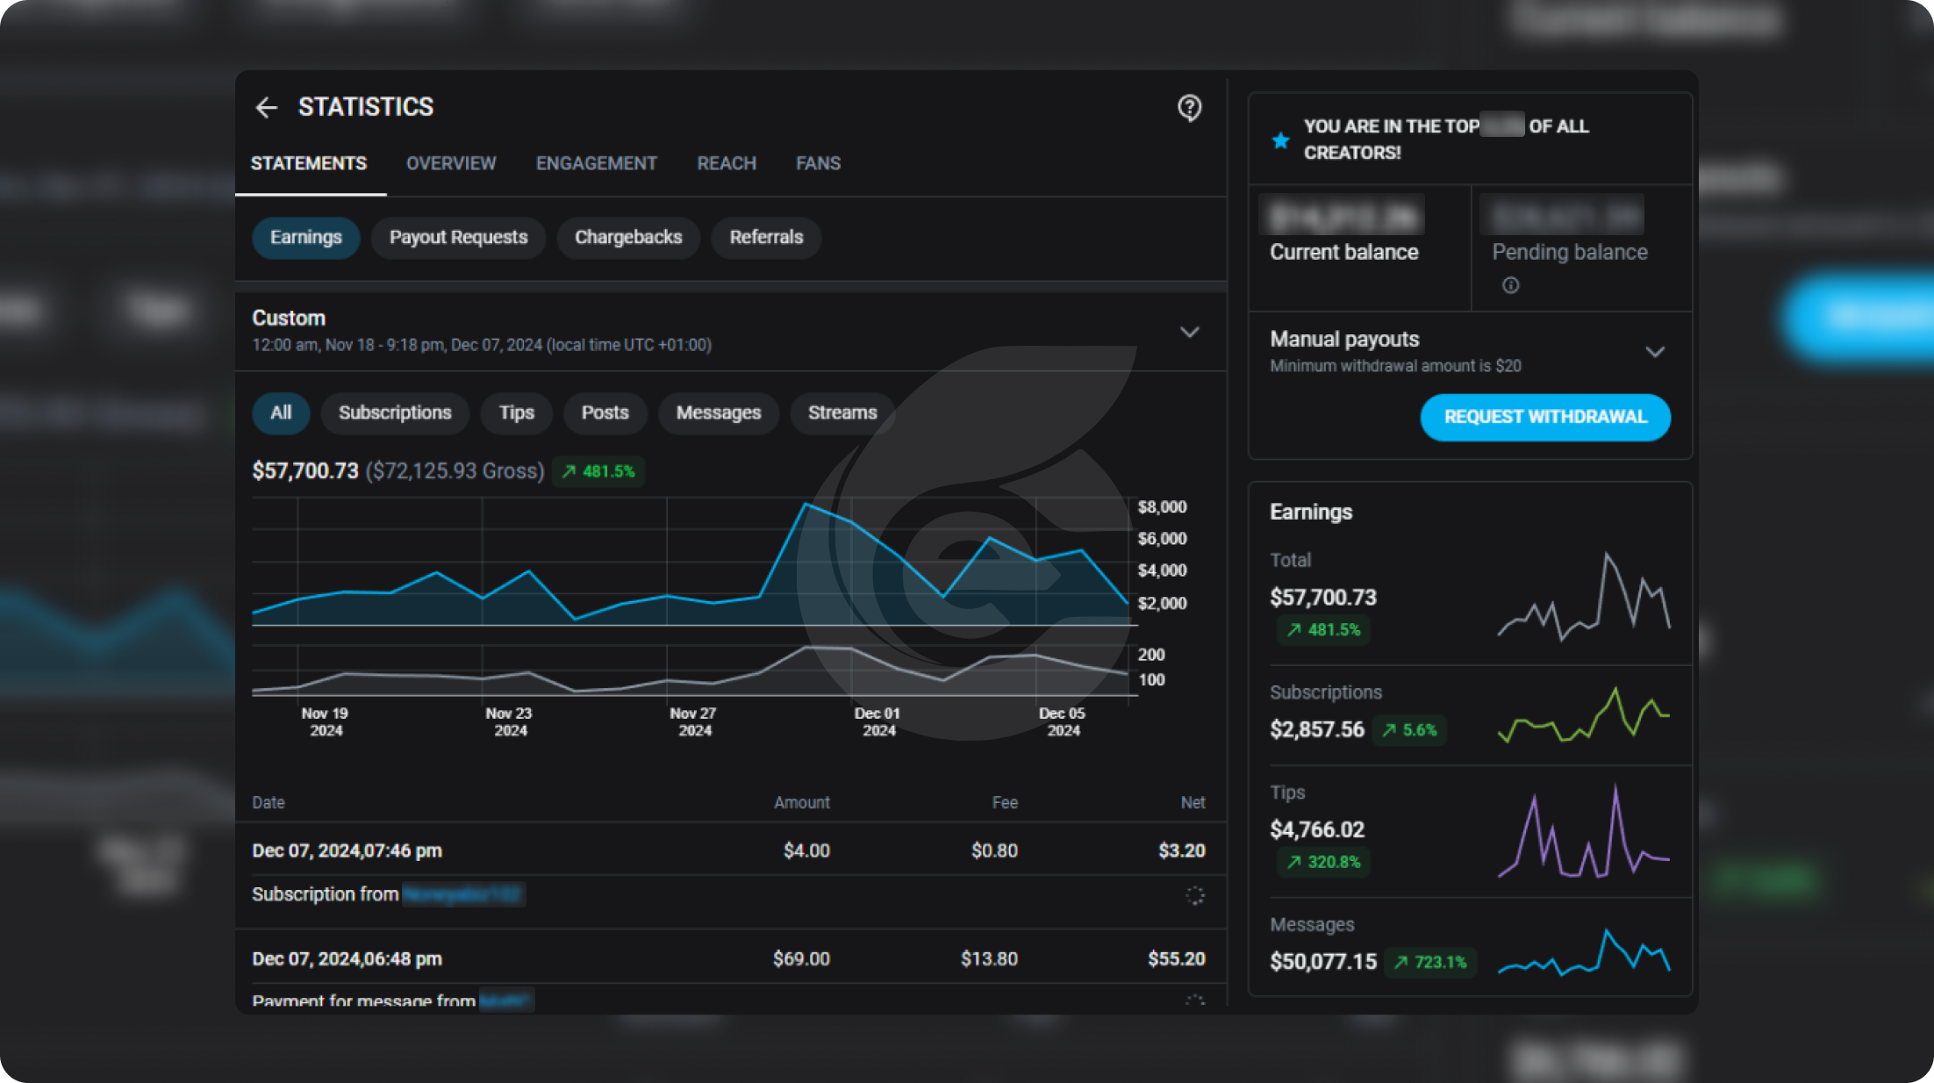The image size is (1934, 1083).
Task: Click the Request Withdrawal button
Action: [1544, 418]
